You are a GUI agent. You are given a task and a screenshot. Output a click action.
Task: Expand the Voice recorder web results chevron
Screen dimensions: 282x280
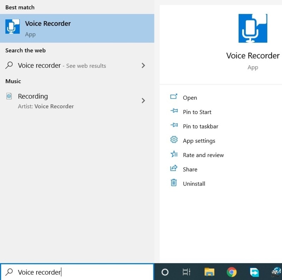coord(143,66)
